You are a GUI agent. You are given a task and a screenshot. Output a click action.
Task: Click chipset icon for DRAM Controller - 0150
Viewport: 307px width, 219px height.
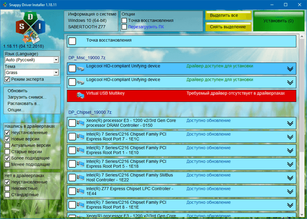coord(81,123)
